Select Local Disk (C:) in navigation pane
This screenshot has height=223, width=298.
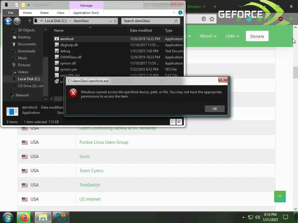tap(29, 79)
